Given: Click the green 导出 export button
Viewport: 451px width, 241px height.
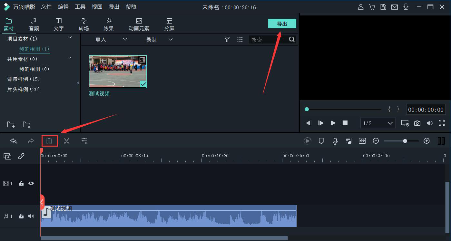Looking at the screenshot, I should click(x=282, y=24).
